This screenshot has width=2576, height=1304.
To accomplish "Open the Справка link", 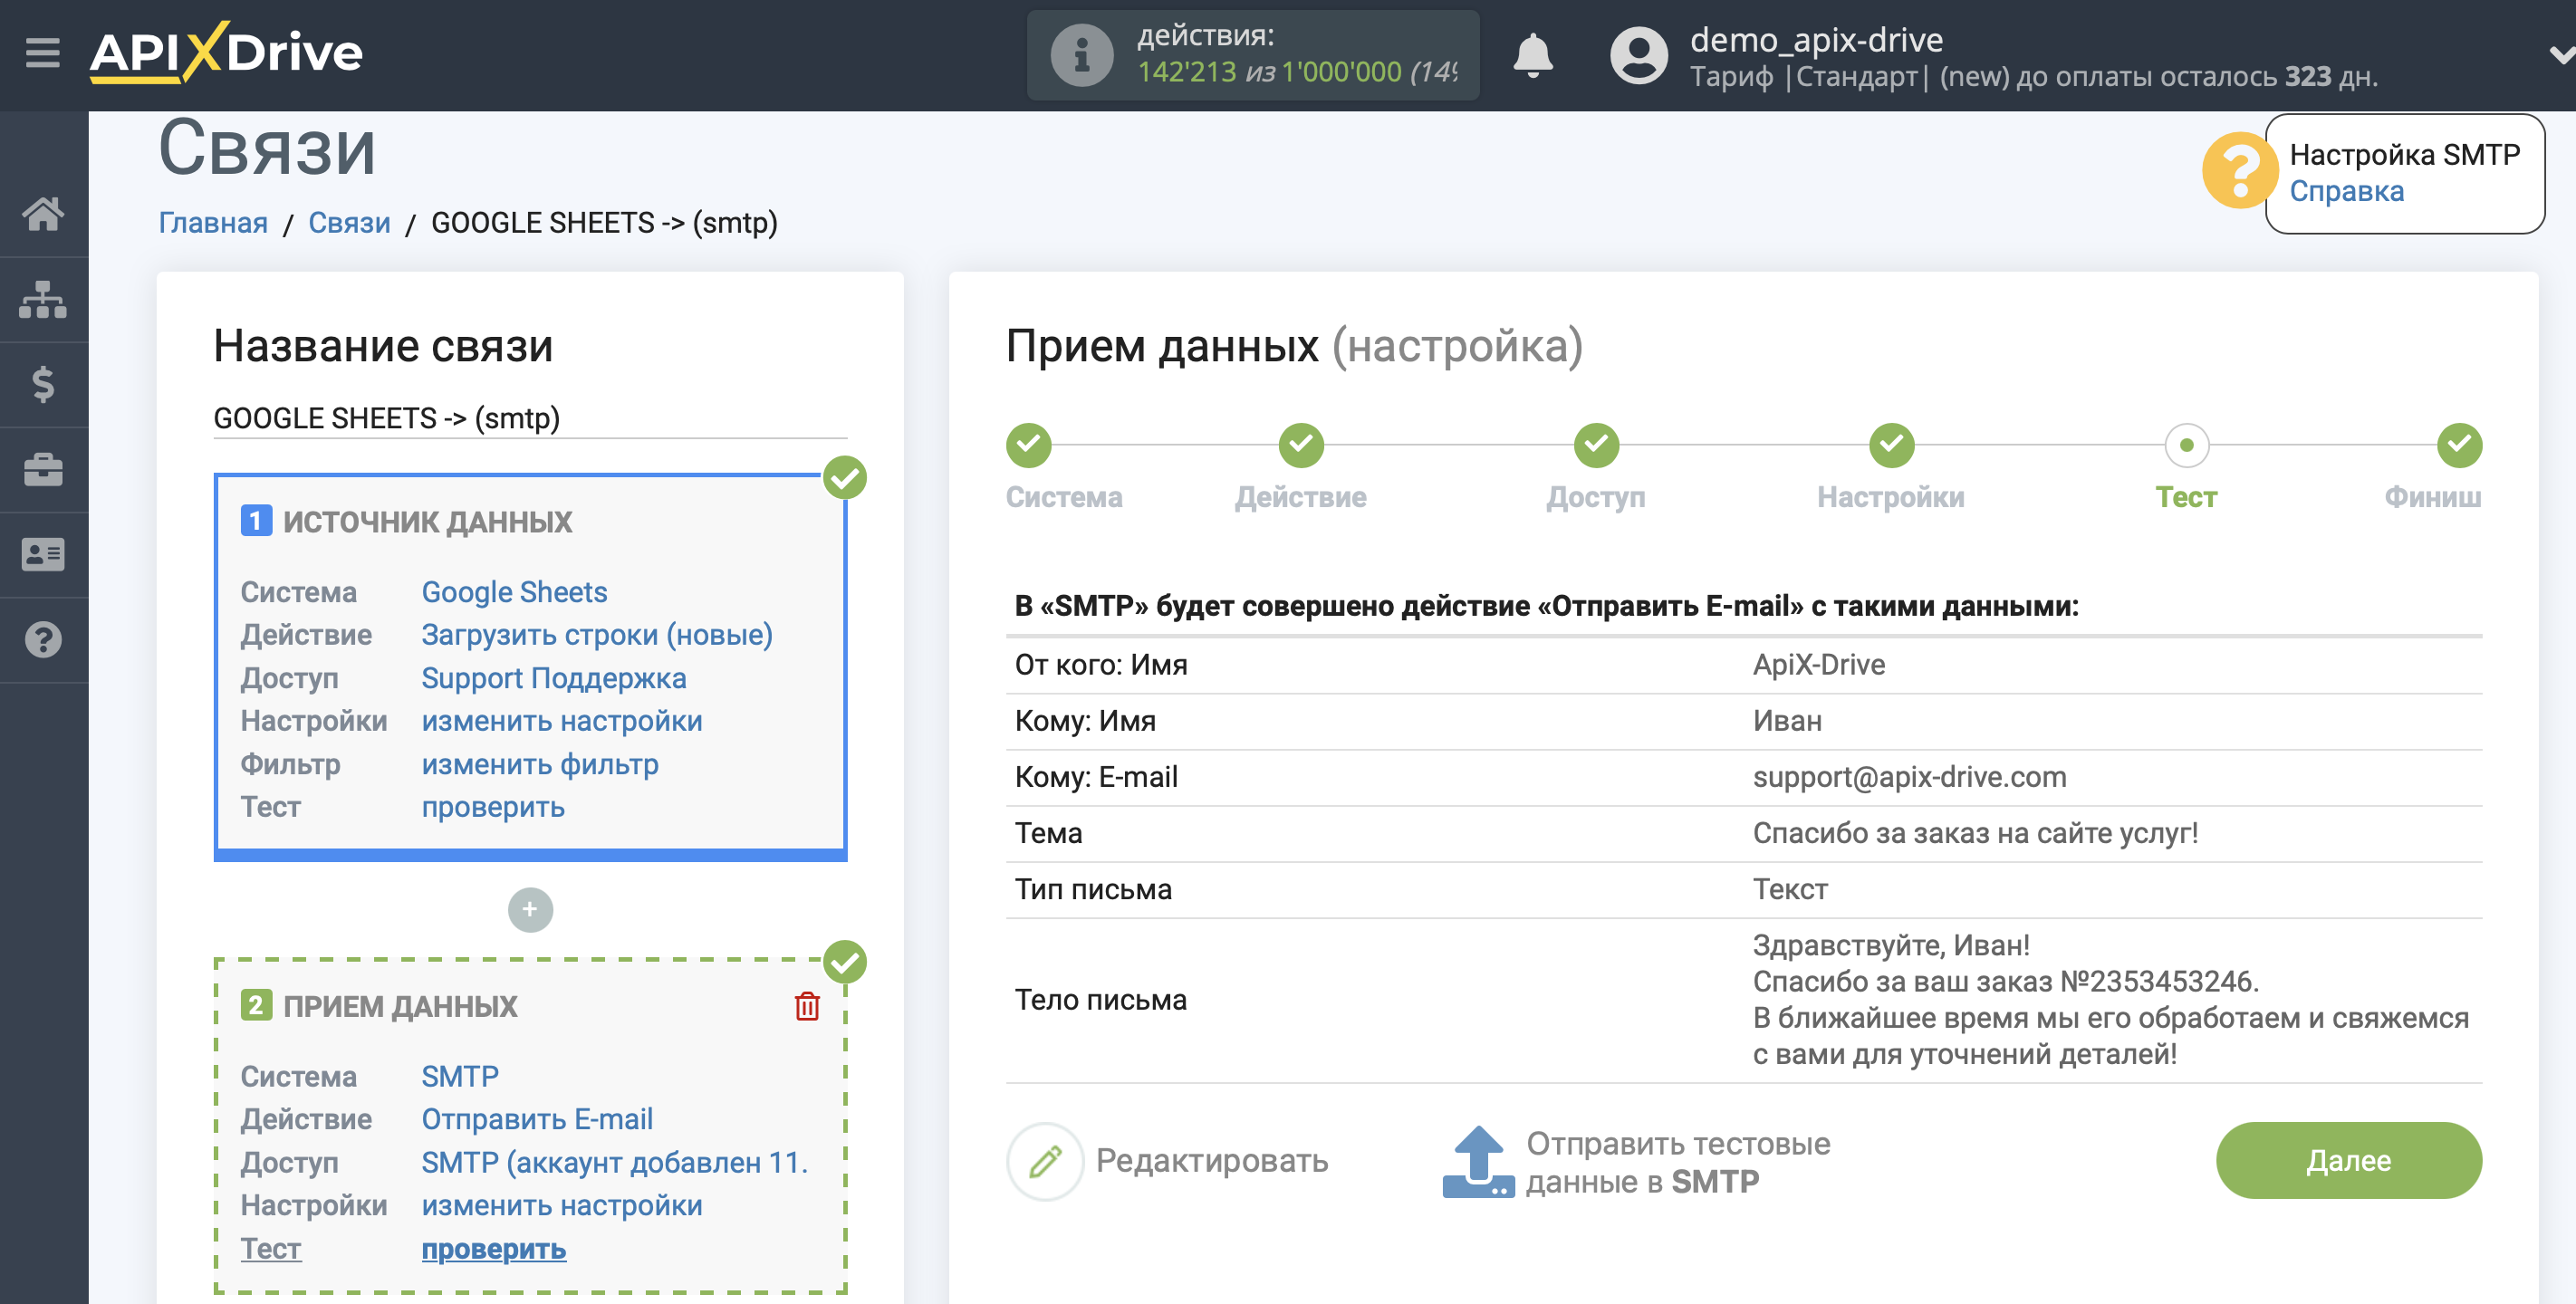I will pyautogui.click(x=2346, y=191).
